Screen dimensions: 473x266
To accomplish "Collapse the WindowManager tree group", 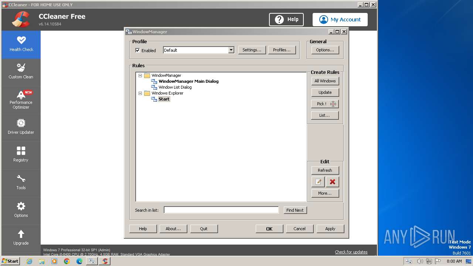I will pyautogui.click(x=140, y=75).
